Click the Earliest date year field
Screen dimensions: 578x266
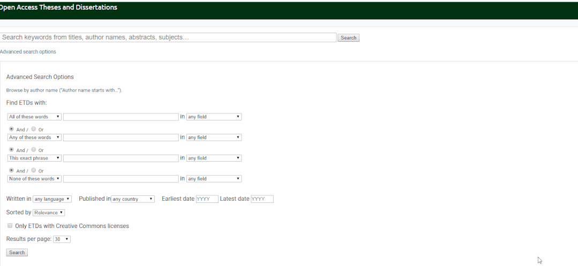[207, 199]
